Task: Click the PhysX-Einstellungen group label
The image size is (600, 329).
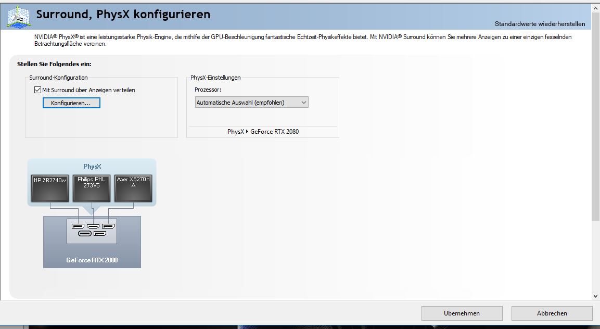Action: [x=215, y=78]
